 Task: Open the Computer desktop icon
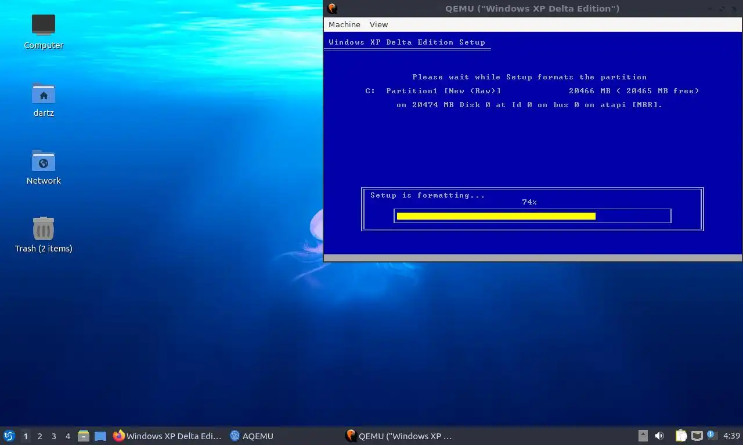(x=44, y=32)
